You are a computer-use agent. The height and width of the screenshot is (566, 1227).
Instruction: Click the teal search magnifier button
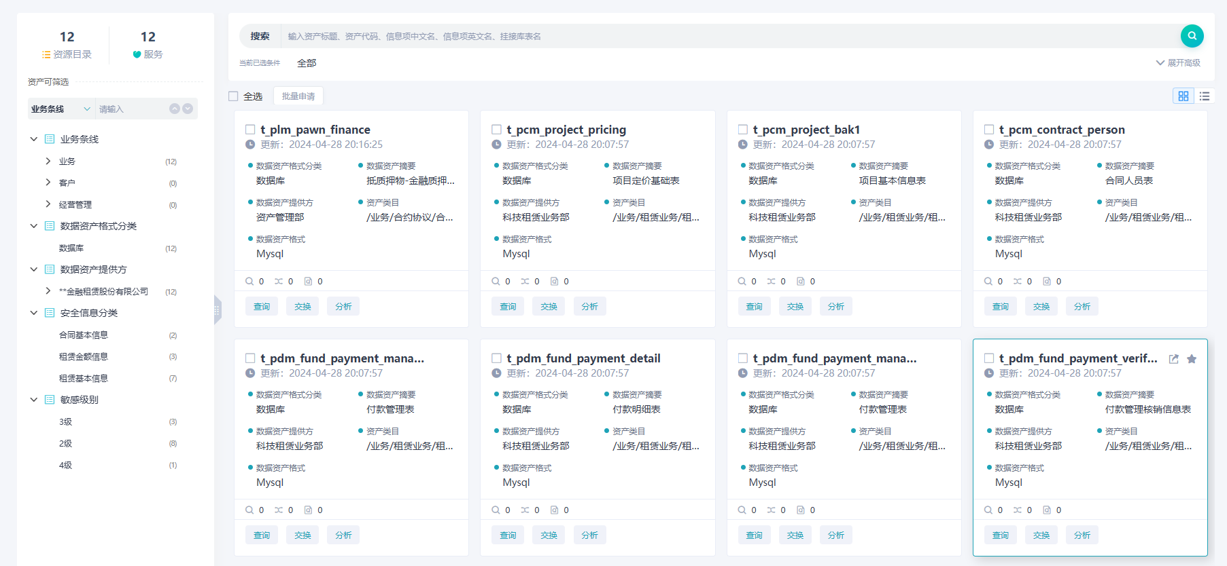click(1192, 36)
